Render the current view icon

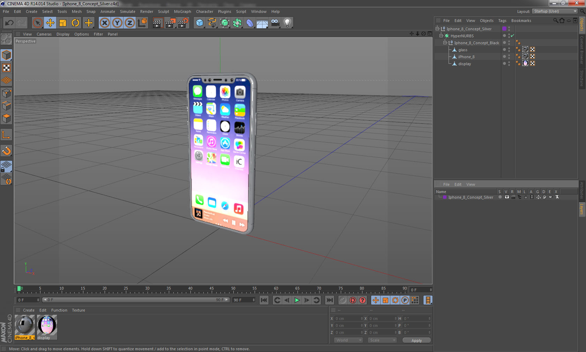coord(158,23)
